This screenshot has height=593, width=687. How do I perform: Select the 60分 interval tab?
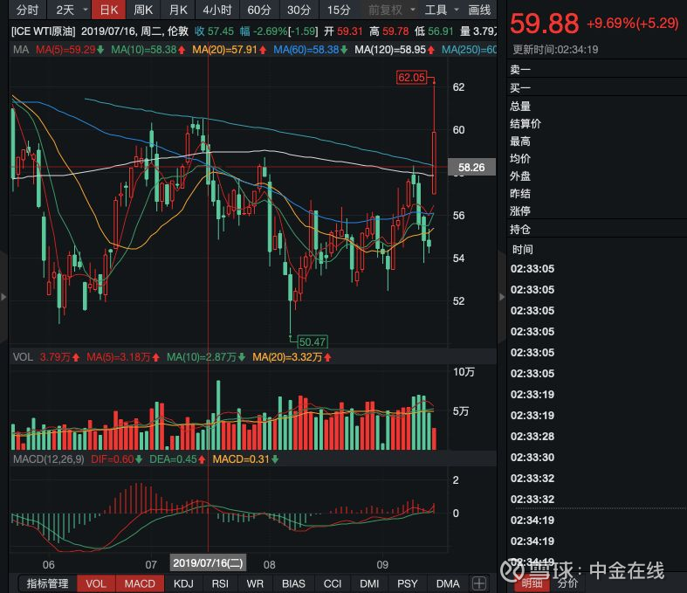coord(258,10)
